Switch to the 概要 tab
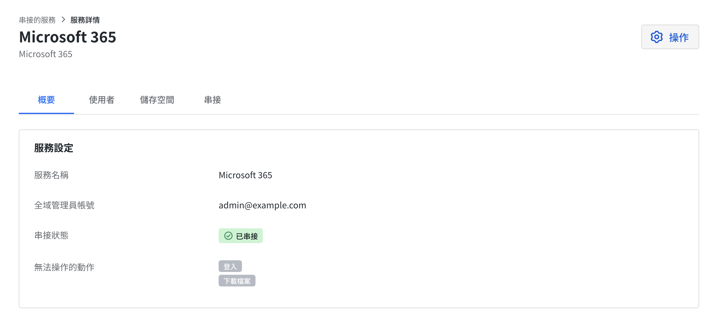The width and height of the screenshot is (717, 319). click(x=46, y=100)
